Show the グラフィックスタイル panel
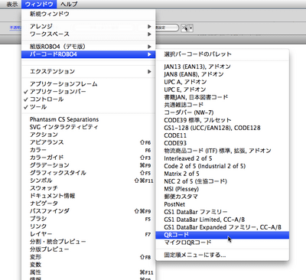 88,173
